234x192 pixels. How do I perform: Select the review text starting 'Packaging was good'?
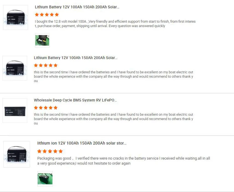(x=124, y=161)
